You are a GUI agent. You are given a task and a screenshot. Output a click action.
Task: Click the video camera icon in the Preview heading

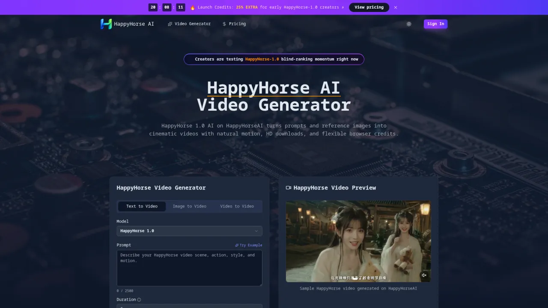[289, 188]
